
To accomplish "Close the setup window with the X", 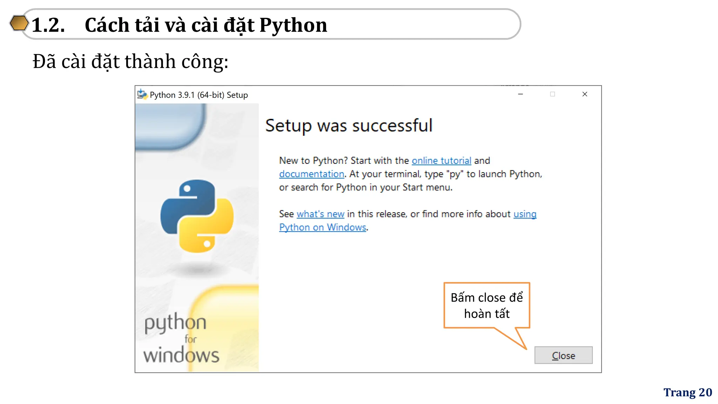I will pyautogui.click(x=584, y=94).
